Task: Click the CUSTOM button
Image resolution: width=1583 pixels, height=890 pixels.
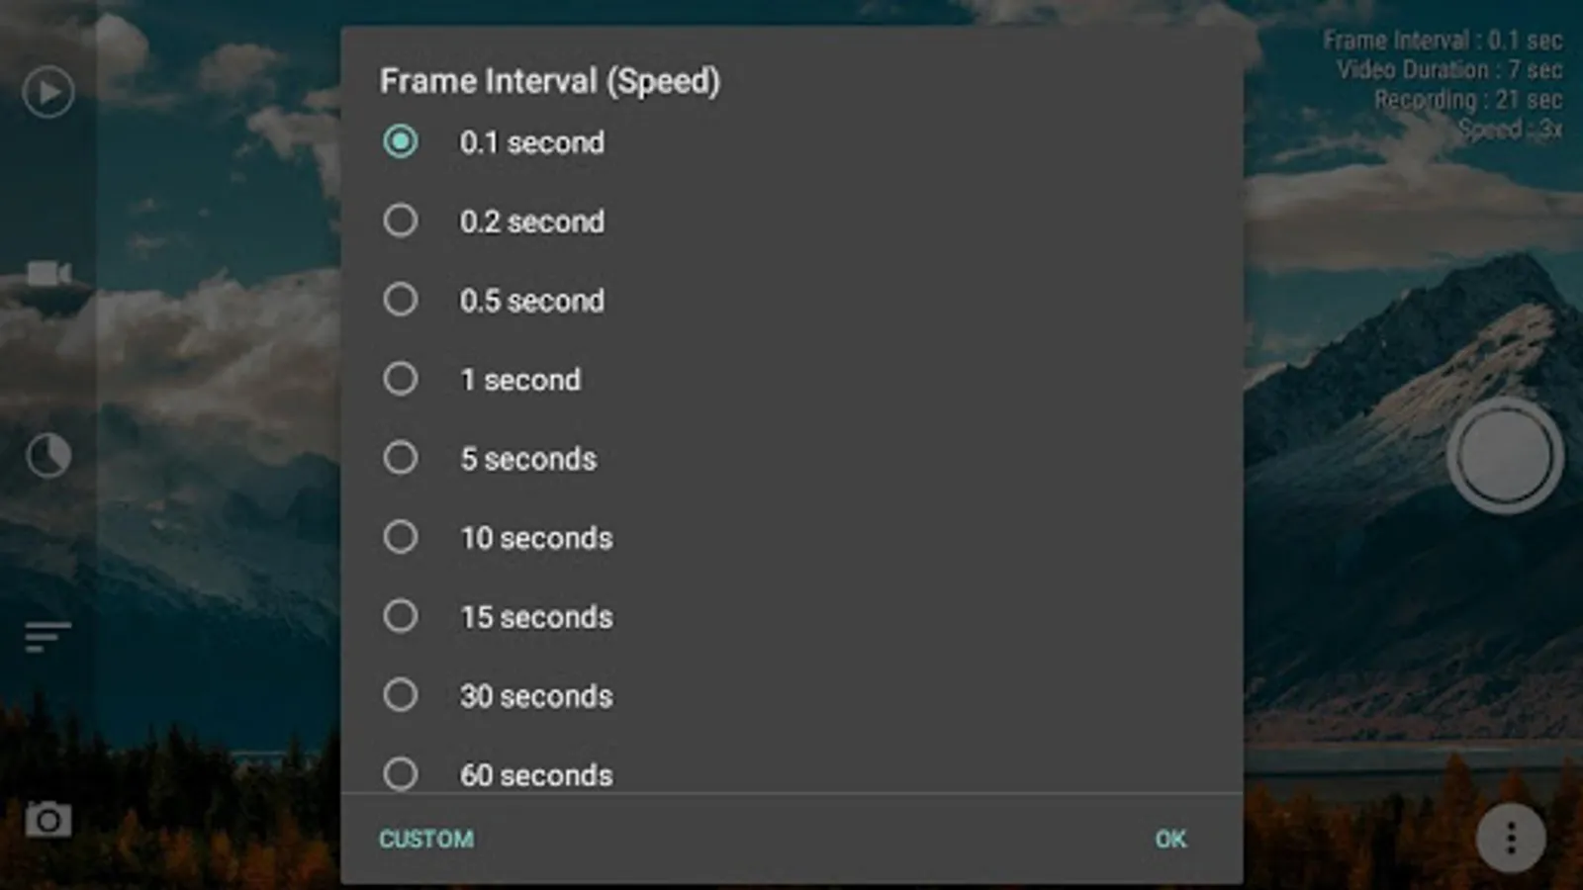Action: tap(426, 839)
